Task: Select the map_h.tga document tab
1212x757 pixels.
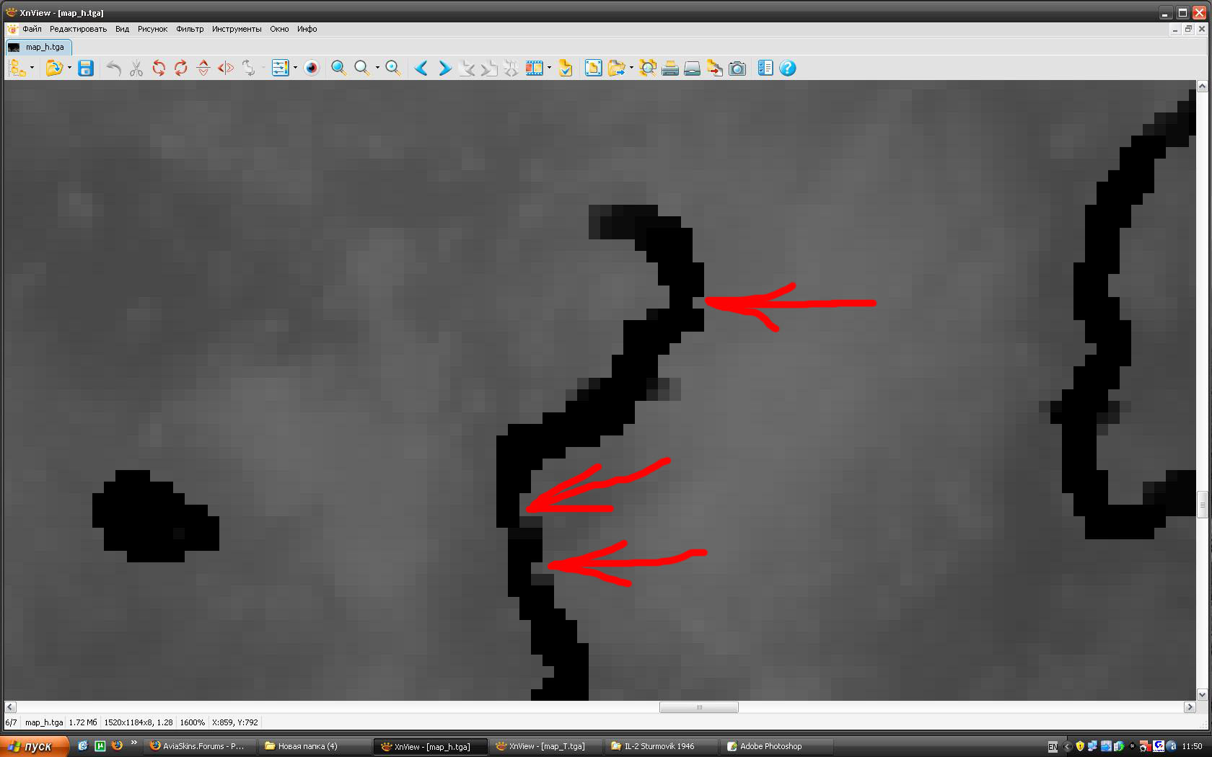Action: pyautogui.click(x=39, y=47)
